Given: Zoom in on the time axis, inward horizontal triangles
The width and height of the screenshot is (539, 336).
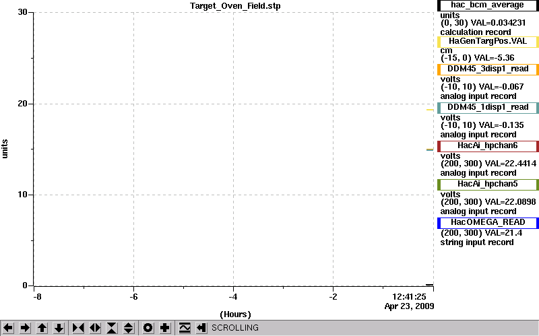Looking at the screenshot, I should point(78,328).
